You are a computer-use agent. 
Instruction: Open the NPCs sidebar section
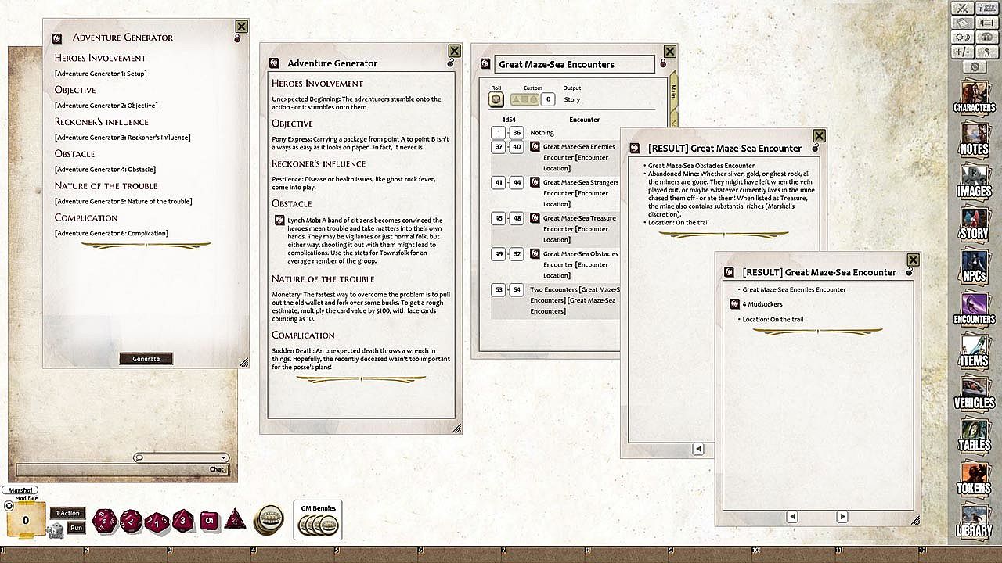[974, 267]
